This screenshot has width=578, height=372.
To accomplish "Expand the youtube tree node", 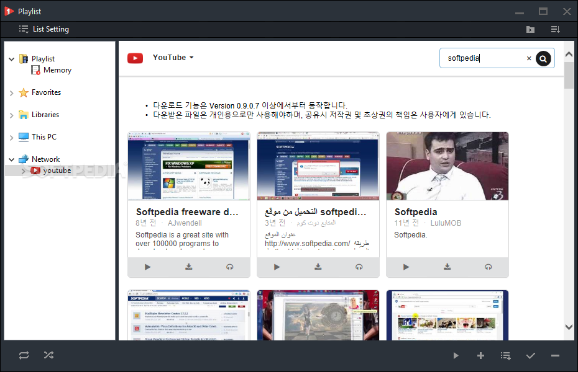I will tap(23, 171).
